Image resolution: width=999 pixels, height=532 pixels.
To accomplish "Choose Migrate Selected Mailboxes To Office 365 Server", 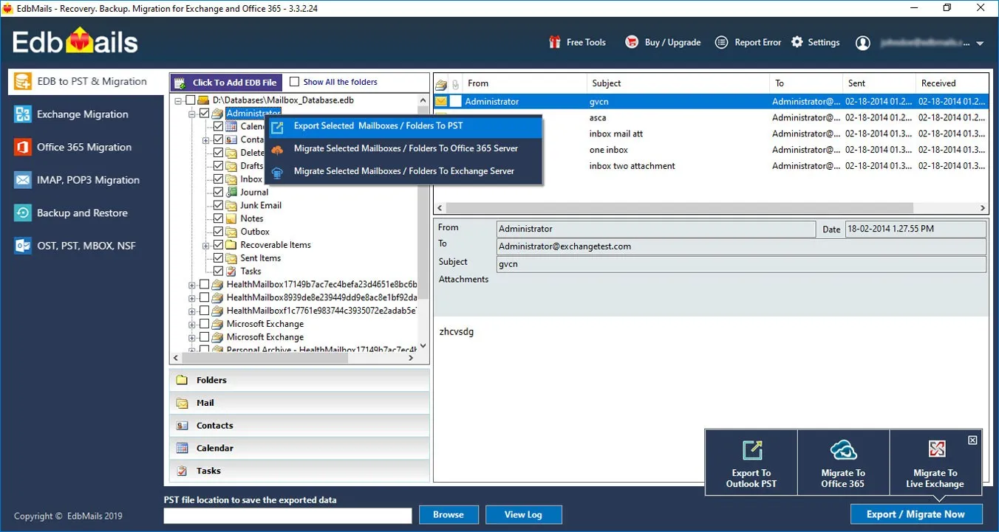I will click(404, 149).
